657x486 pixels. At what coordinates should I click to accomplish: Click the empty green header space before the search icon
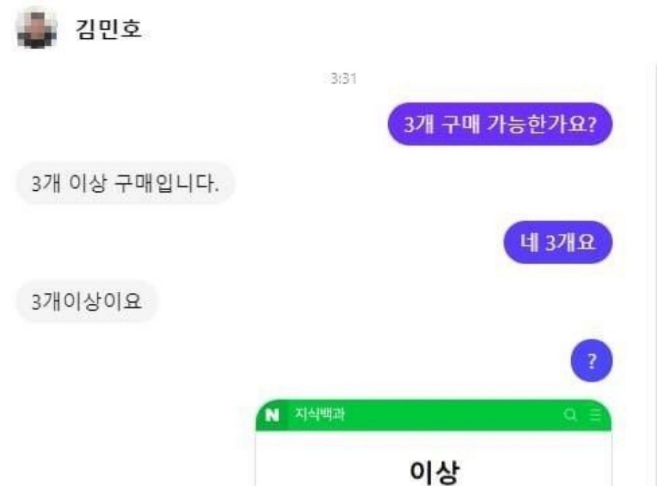point(453,414)
